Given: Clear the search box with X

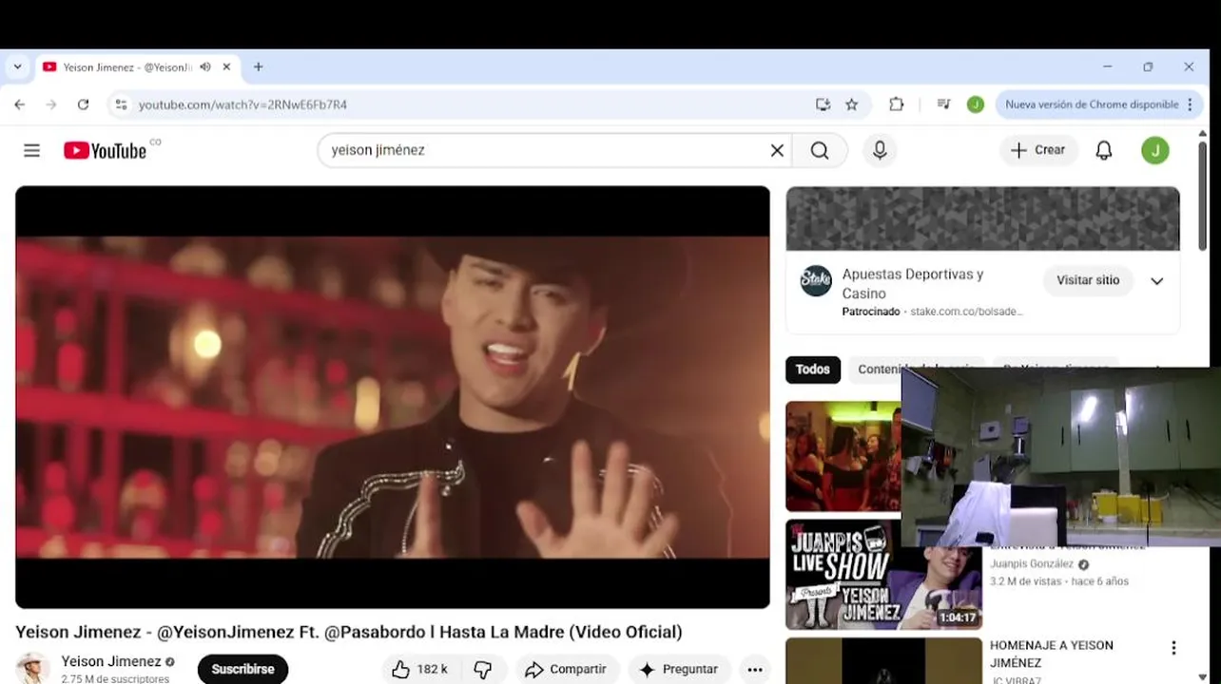Looking at the screenshot, I should pos(777,150).
